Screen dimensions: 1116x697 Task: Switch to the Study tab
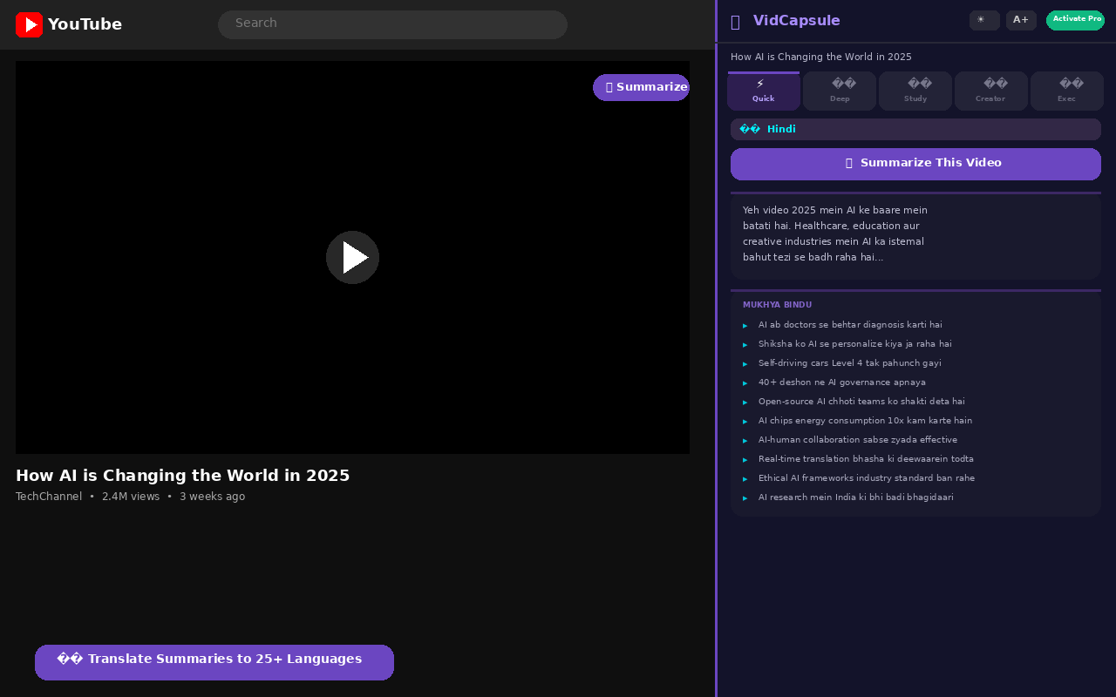pos(915,91)
